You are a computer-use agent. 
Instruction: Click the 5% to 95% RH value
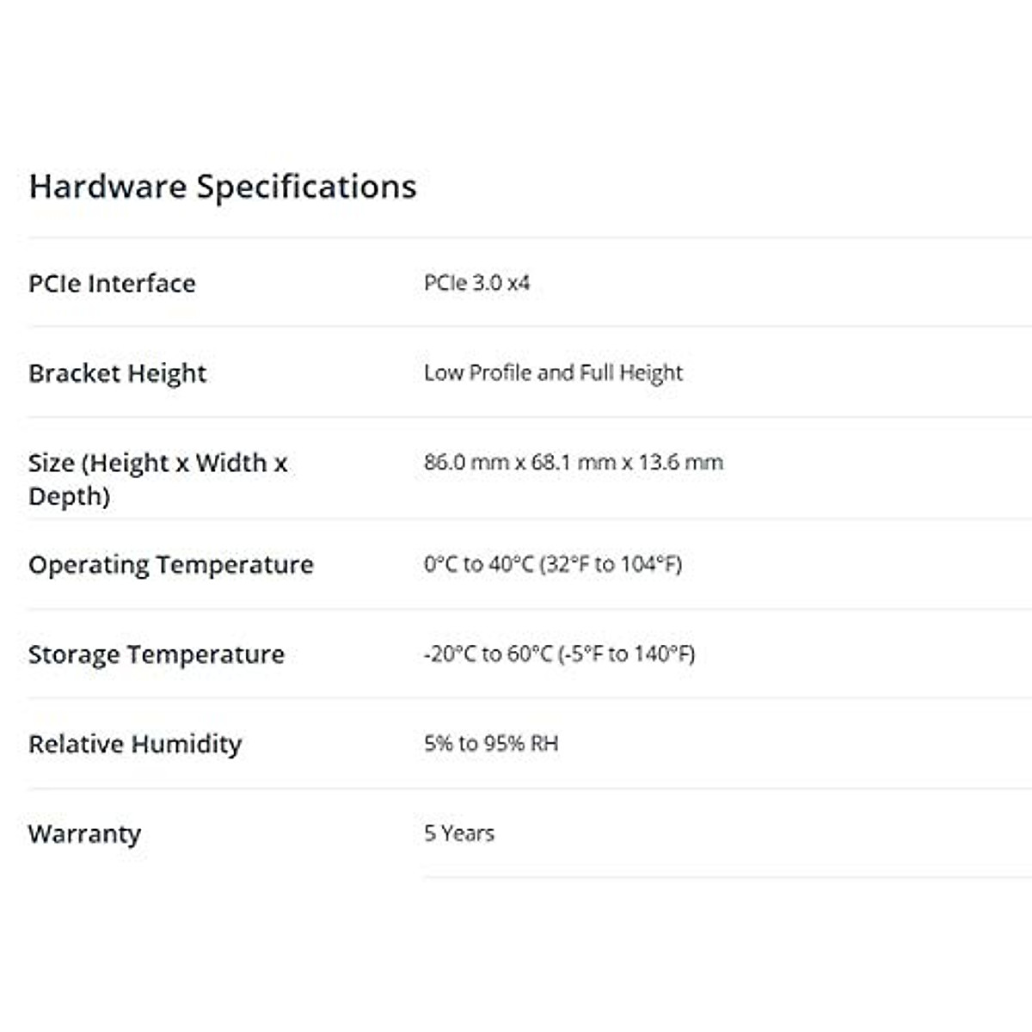point(490,743)
